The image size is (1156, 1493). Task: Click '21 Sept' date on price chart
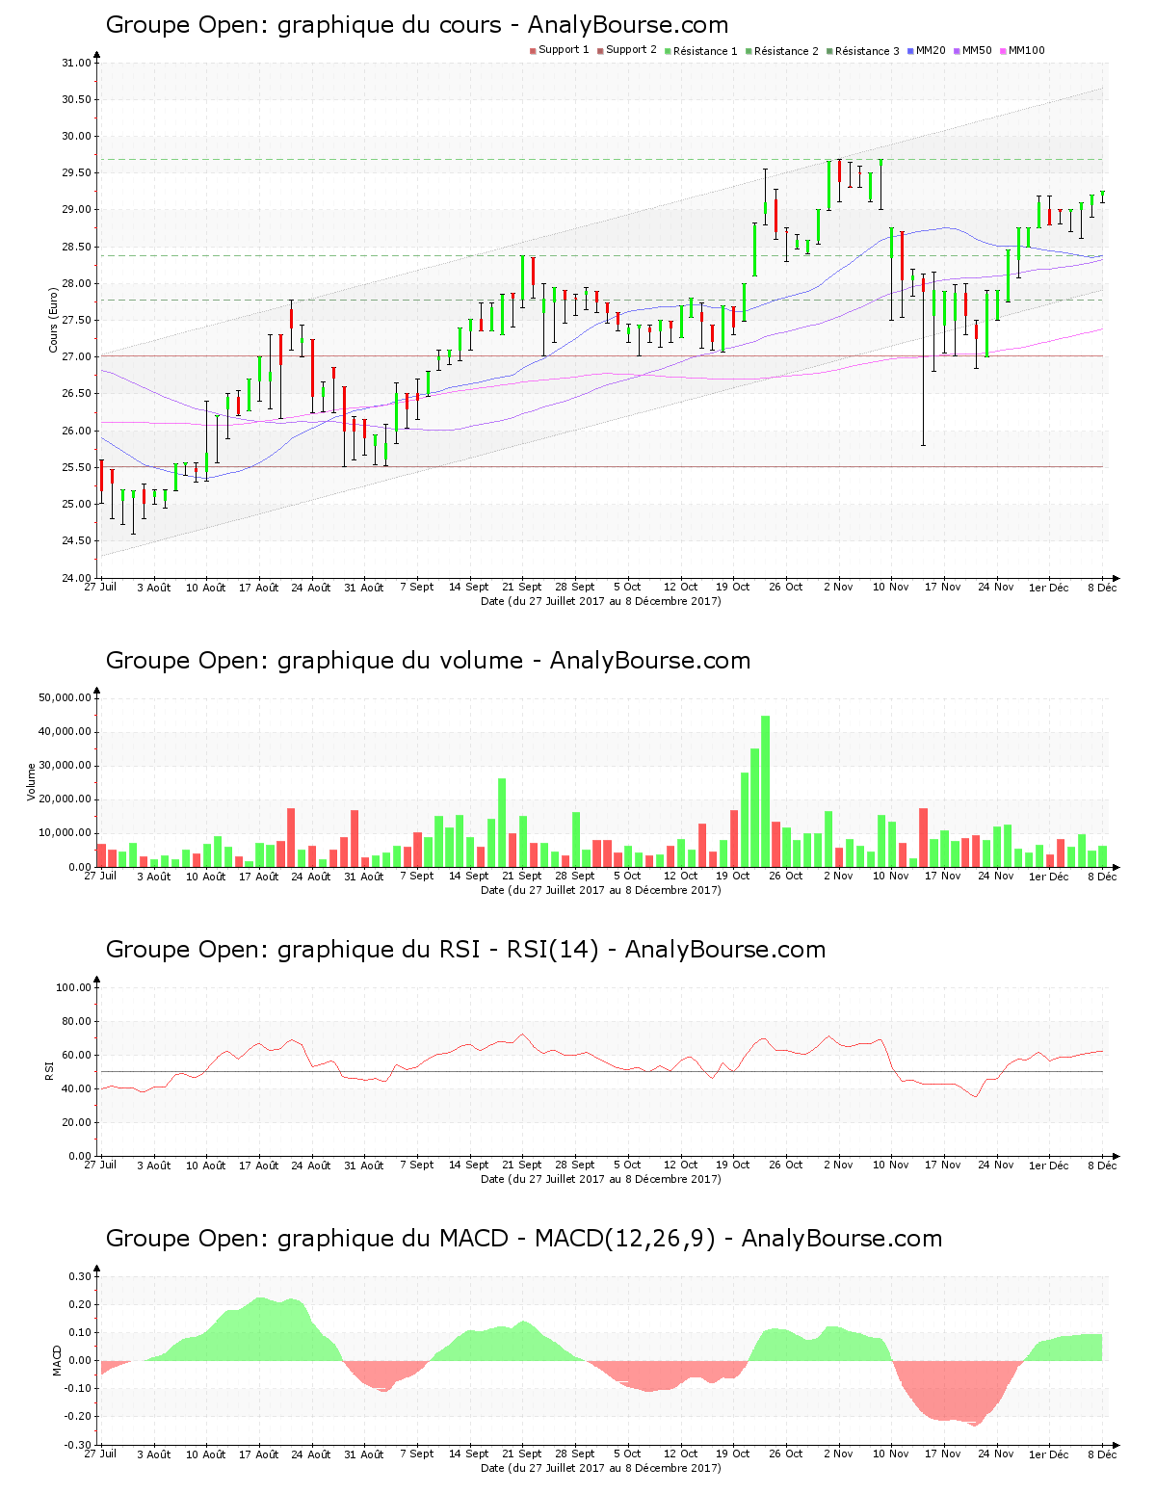pyautogui.click(x=522, y=588)
